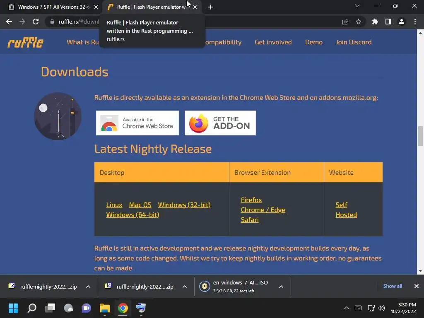The width and height of the screenshot is (424, 318).
Task: Click the page scrollbar thumb
Action: [420, 136]
